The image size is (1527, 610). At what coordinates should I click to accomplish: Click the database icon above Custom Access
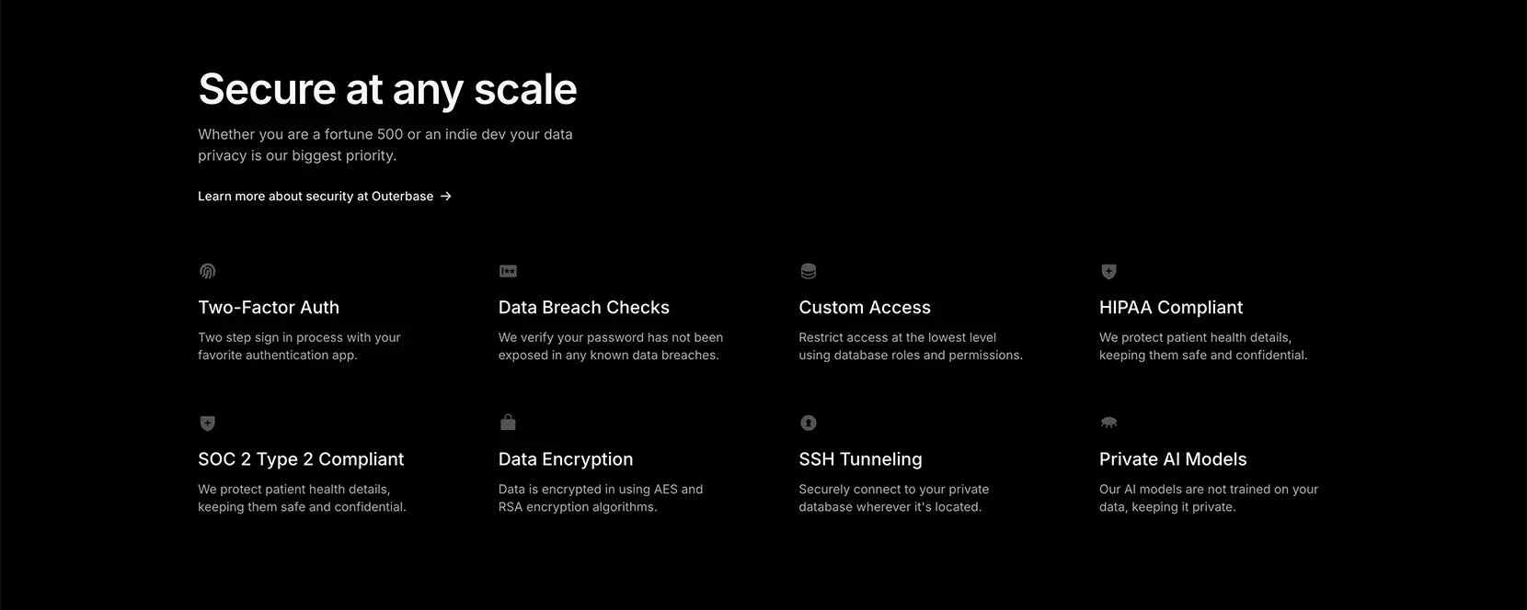tap(809, 271)
